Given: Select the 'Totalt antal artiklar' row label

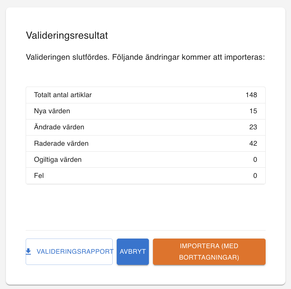Looking at the screenshot, I should (63, 95).
